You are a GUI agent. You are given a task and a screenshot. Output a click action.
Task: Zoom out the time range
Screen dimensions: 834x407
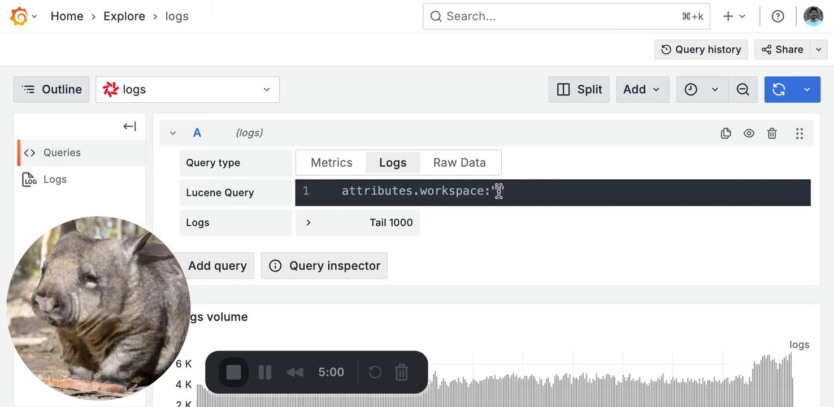pos(742,89)
